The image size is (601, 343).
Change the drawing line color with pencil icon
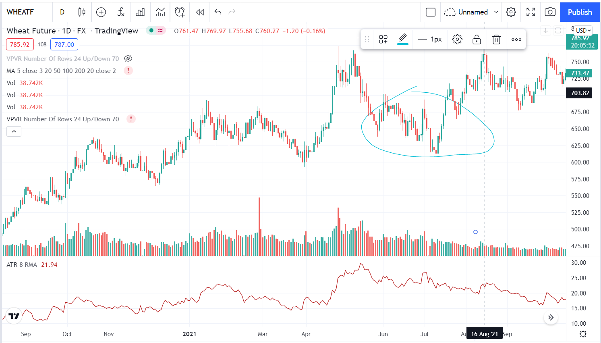403,39
